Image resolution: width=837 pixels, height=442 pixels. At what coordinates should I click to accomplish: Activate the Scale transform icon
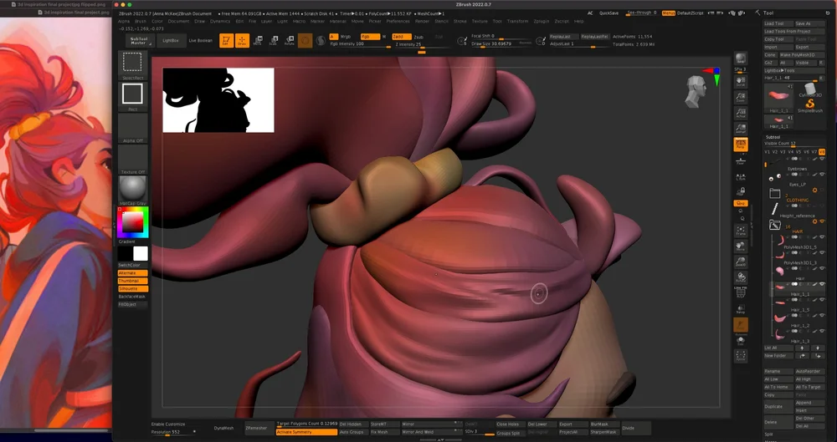pyautogui.click(x=274, y=40)
